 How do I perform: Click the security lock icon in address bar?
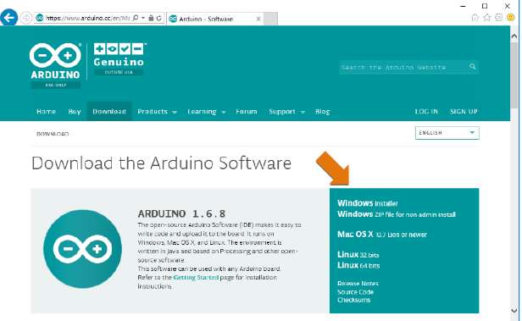coord(151,18)
